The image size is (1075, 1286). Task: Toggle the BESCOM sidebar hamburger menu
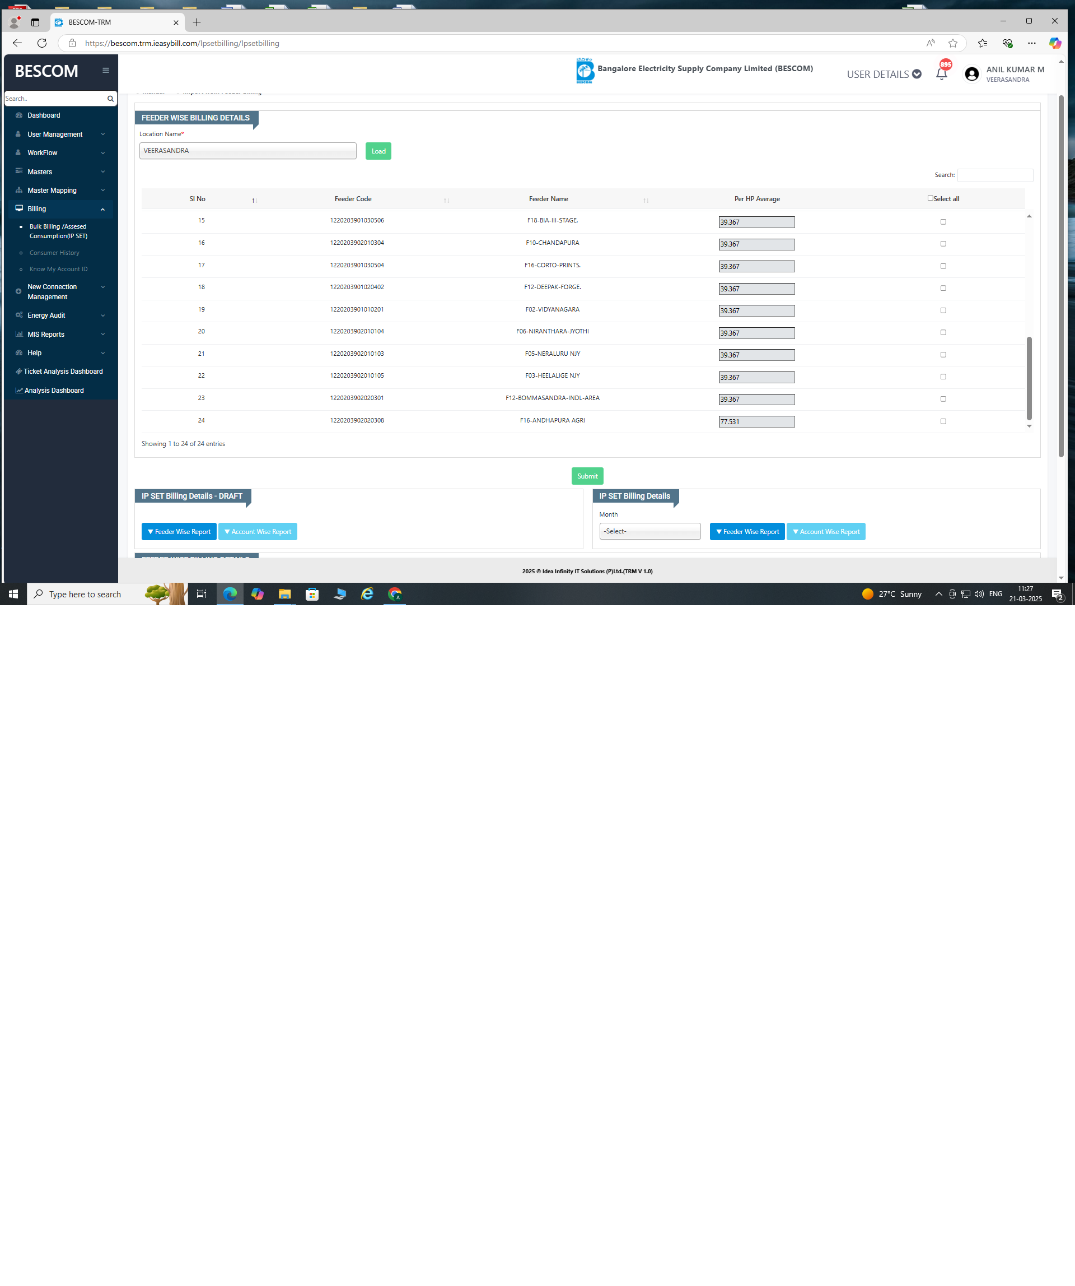[106, 71]
